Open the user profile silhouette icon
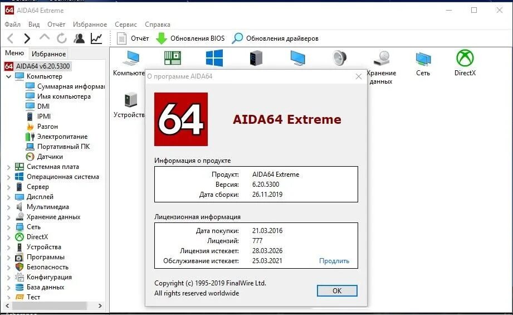The height and width of the screenshot is (315, 513). pos(79,38)
